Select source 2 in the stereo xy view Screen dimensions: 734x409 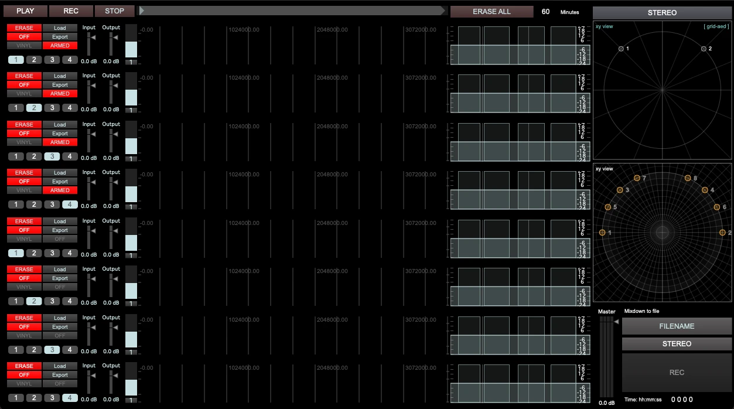tap(704, 49)
